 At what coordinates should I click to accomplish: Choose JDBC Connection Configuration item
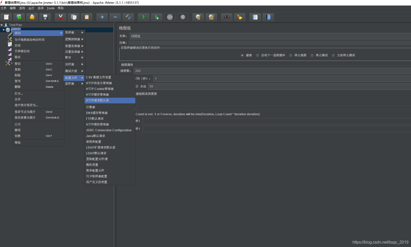(110, 130)
